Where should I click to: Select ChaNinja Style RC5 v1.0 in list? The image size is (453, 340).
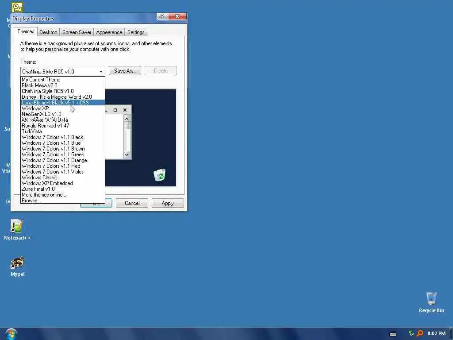coord(63,91)
